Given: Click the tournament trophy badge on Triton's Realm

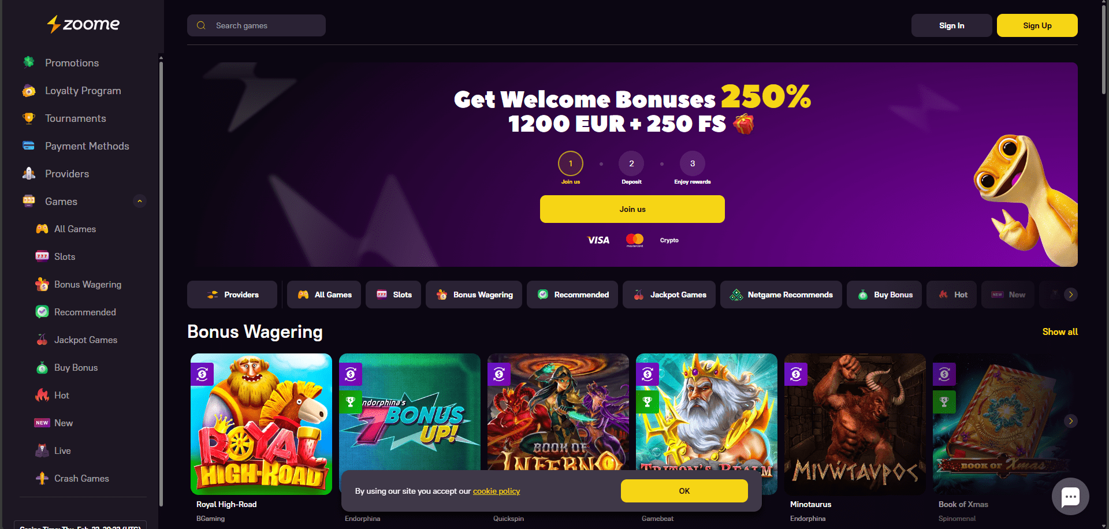Looking at the screenshot, I should (x=647, y=401).
